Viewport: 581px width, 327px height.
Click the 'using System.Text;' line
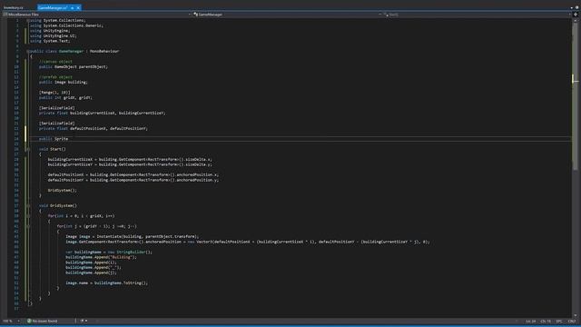point(50,41)
